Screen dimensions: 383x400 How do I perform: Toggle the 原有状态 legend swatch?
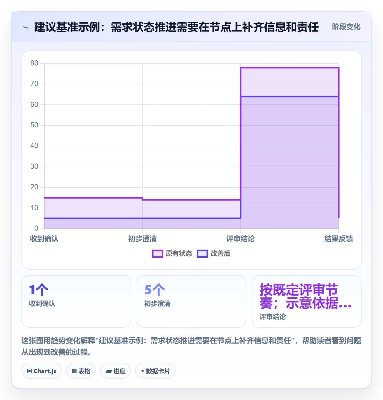pos(157,254)
